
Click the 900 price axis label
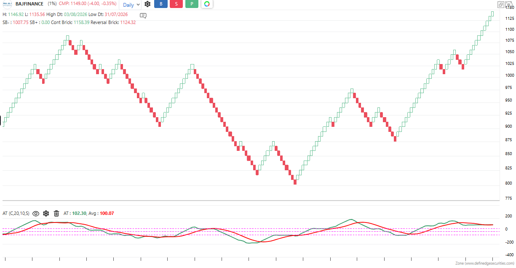point(509,127)
